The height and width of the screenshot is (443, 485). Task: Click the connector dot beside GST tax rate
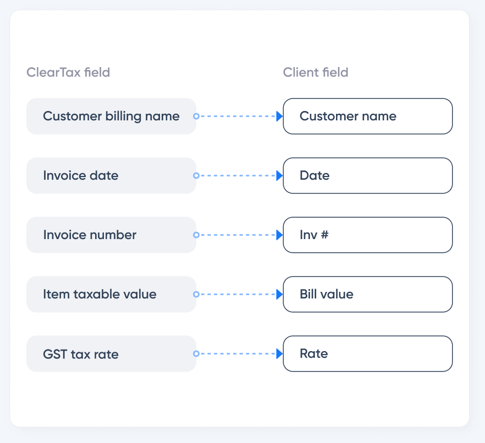pyautogui.click(x=196, y=353)
